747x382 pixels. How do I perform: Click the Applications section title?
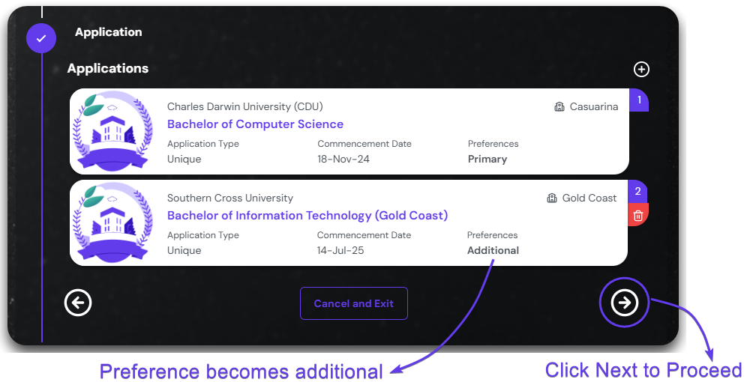point(108,68)
